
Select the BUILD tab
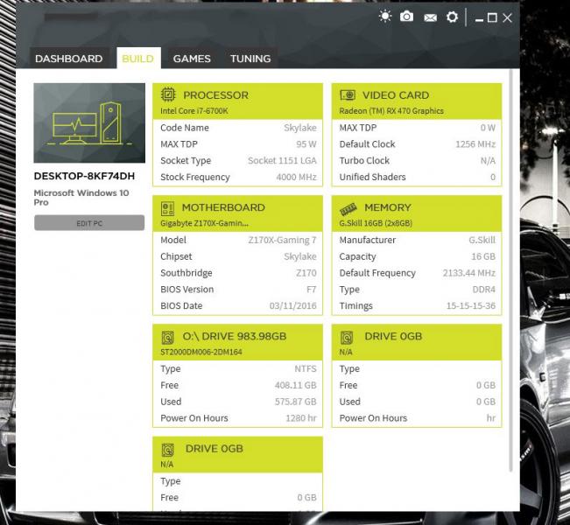click(x=137, y=59)
